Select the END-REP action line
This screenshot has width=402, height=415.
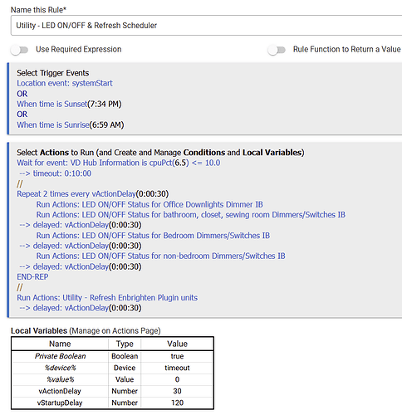pyautogui.click(x=32, y=276)
